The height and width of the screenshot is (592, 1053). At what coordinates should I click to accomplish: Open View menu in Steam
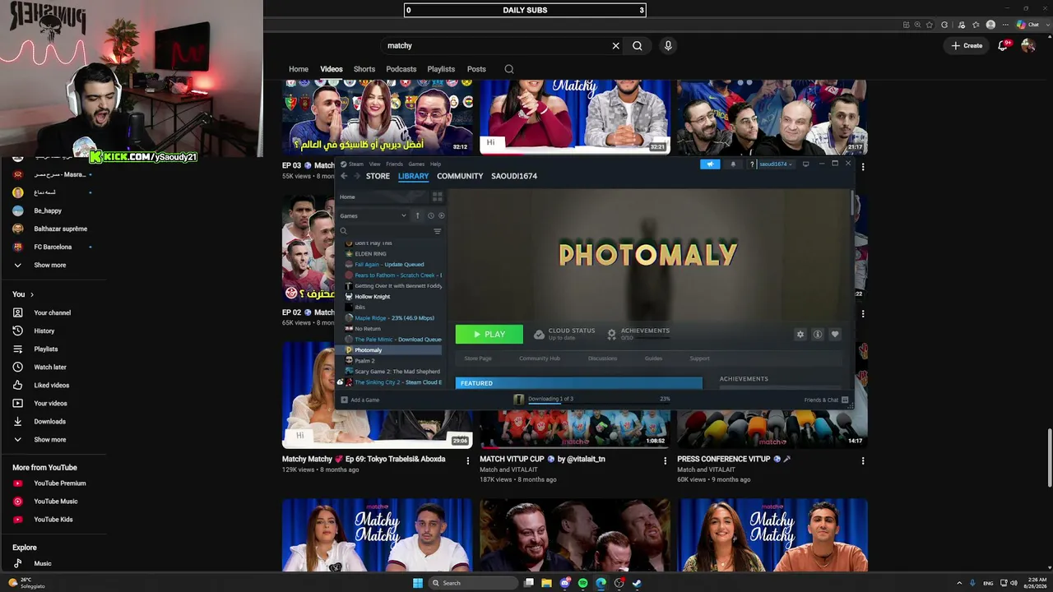point(375,164)
